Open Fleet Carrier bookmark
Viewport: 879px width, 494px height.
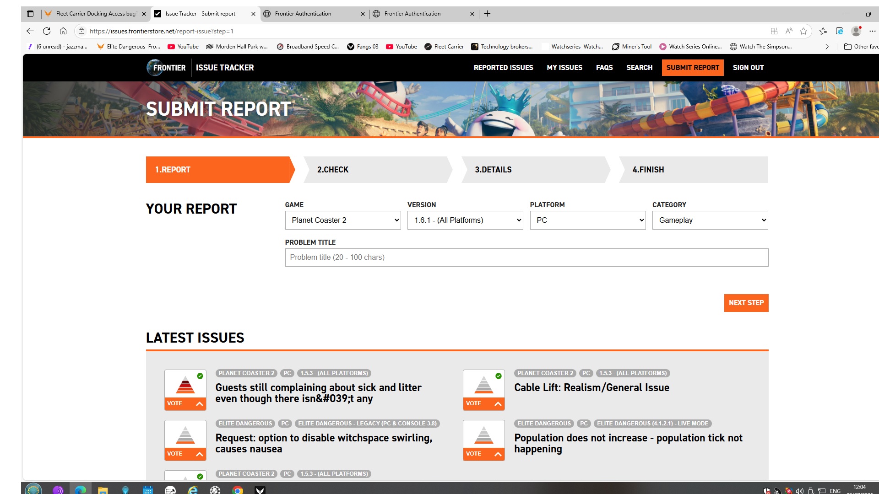[x=444, y=47]
